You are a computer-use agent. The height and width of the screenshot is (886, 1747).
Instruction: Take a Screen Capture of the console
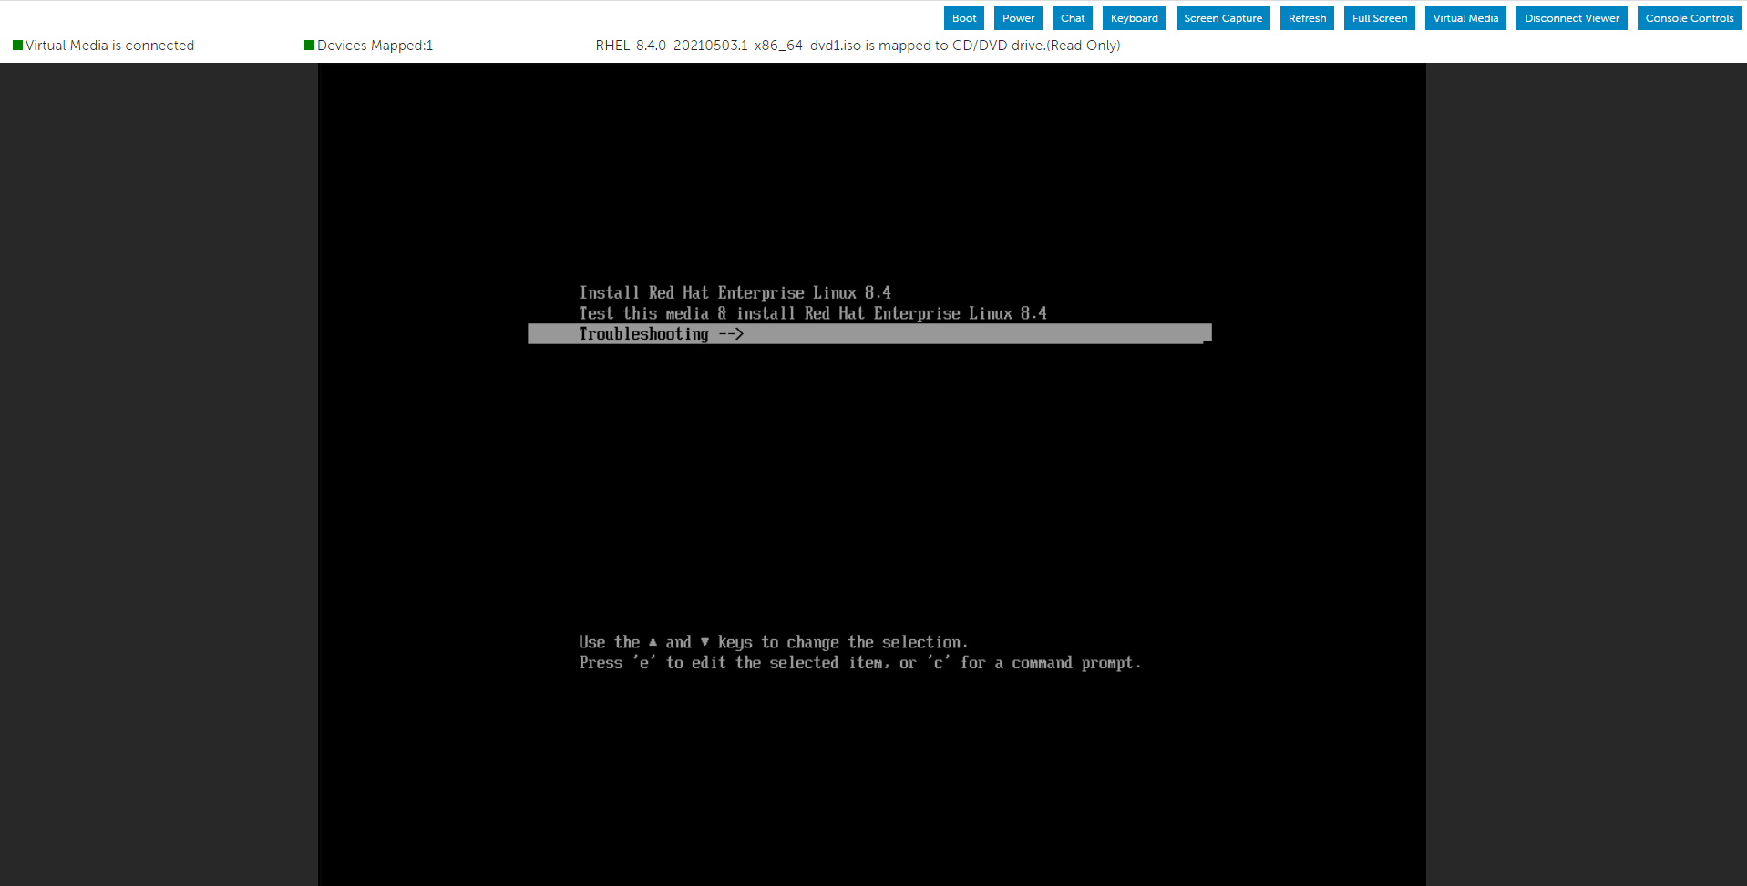coord(1222,17)
